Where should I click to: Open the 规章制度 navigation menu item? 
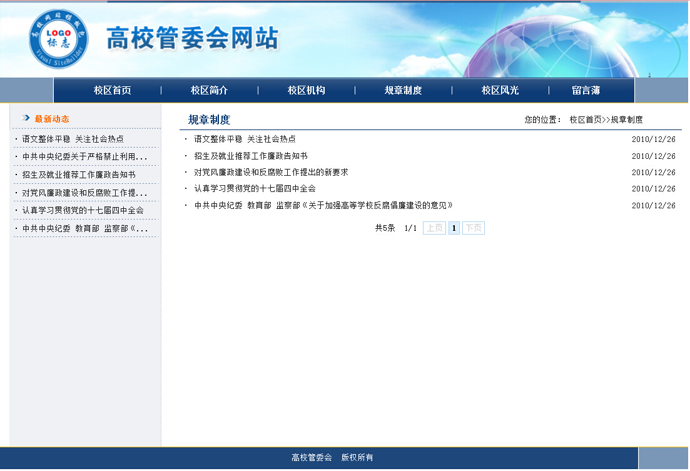(403, 91)
